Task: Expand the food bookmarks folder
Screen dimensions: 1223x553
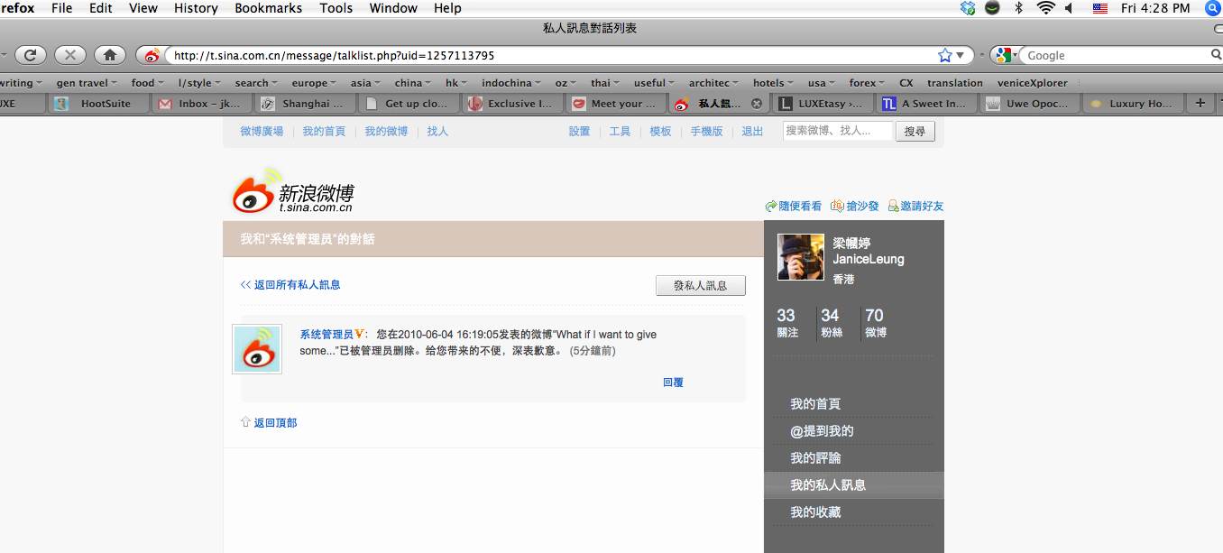Action: (x=148, y=83)
